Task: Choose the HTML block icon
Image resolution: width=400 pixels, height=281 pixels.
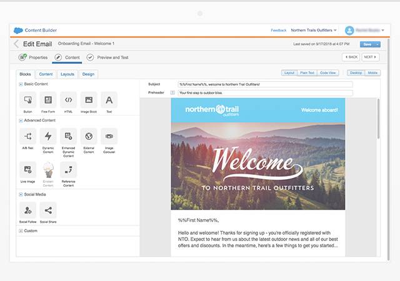Action: [x=68, y=100]
